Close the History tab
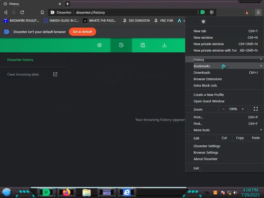The width and height of the screenshot is (264, 198). [60, 4]
